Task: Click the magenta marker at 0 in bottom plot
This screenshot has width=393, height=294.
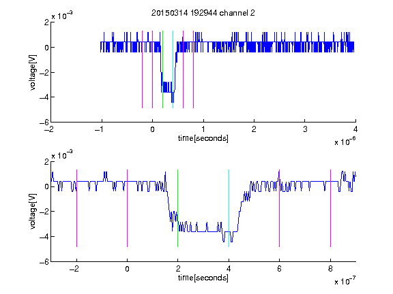Action: (x=127, y=208)
